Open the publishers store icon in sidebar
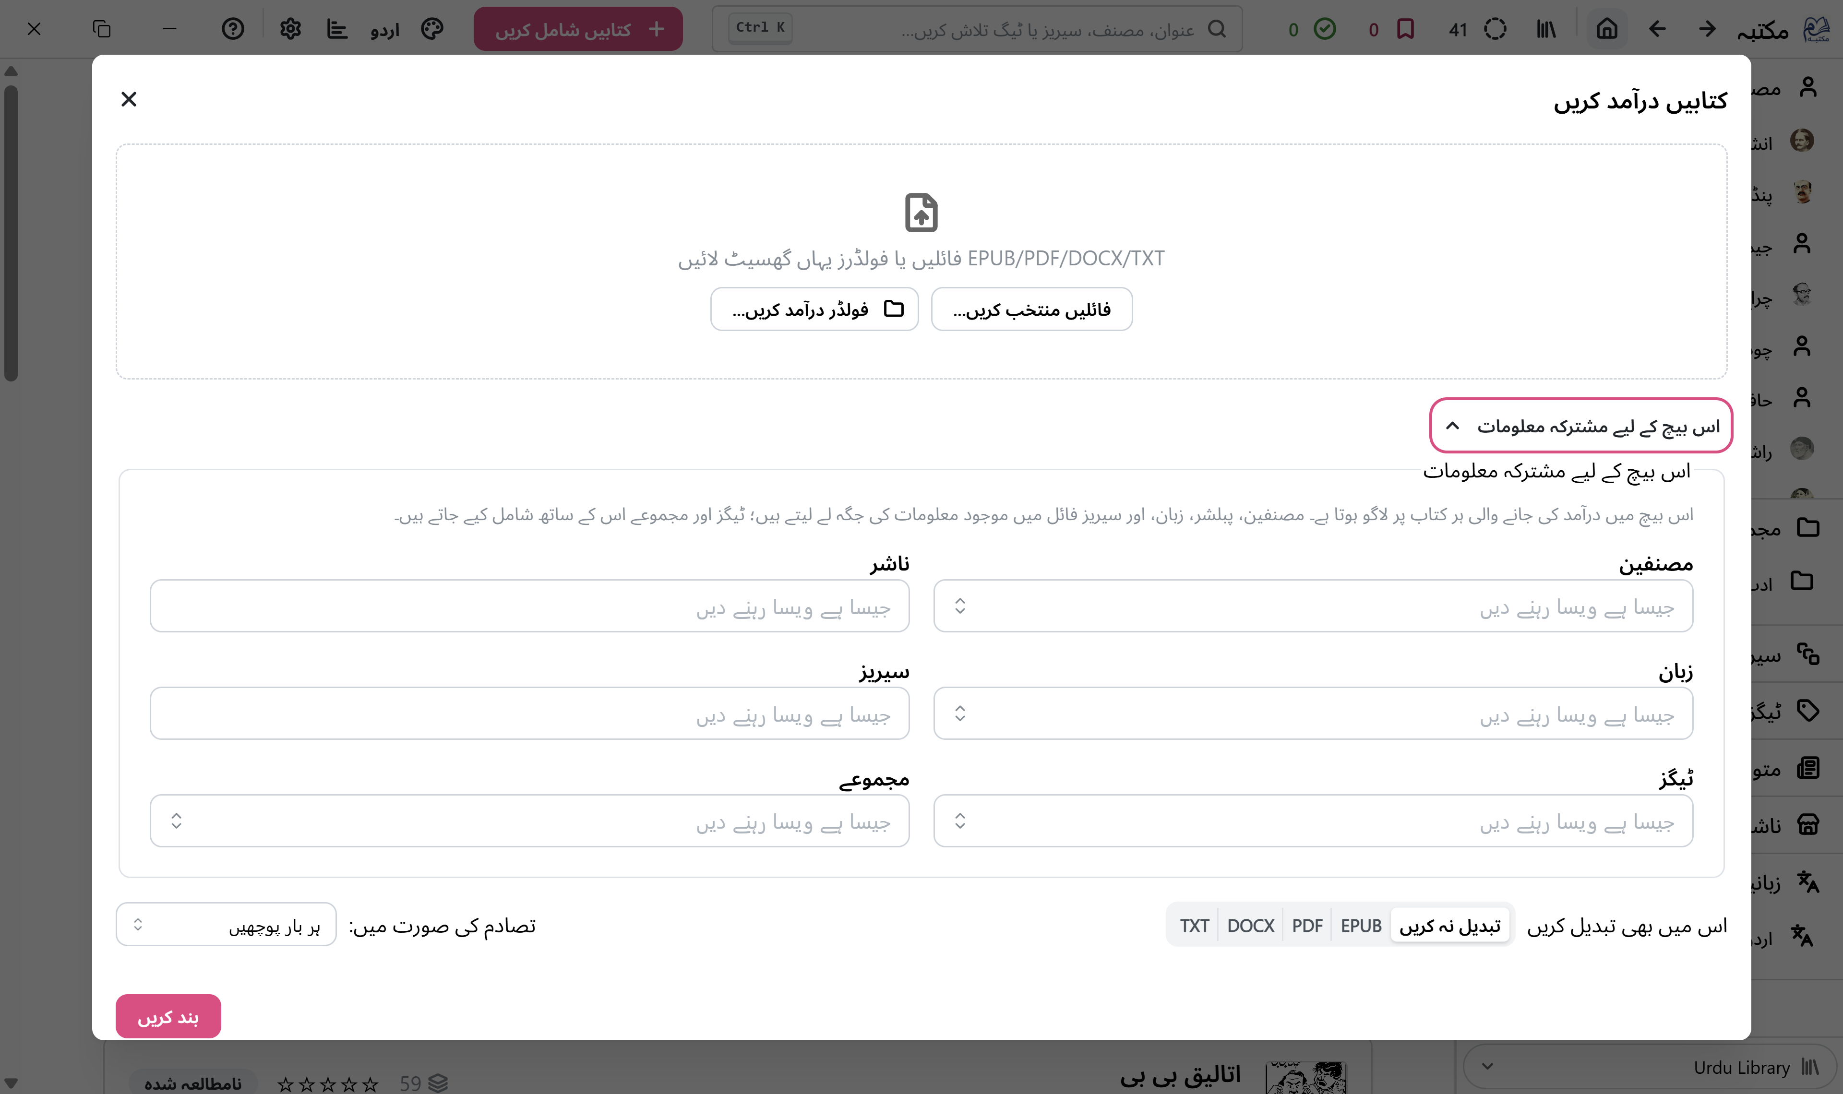The image size is (1843, 1094). [1808, 824]
